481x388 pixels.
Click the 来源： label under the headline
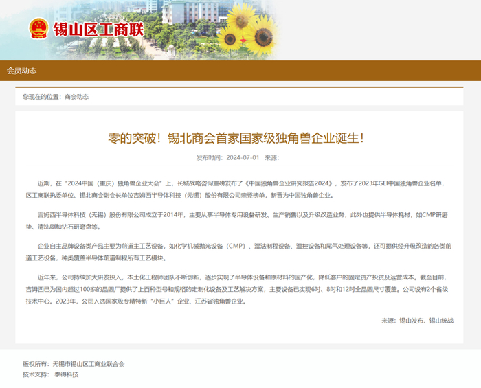click(x=272, y=157)
